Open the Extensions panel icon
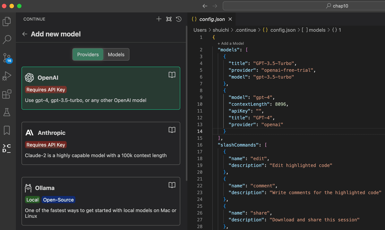The image size is (385, 230). coord(7,94)
